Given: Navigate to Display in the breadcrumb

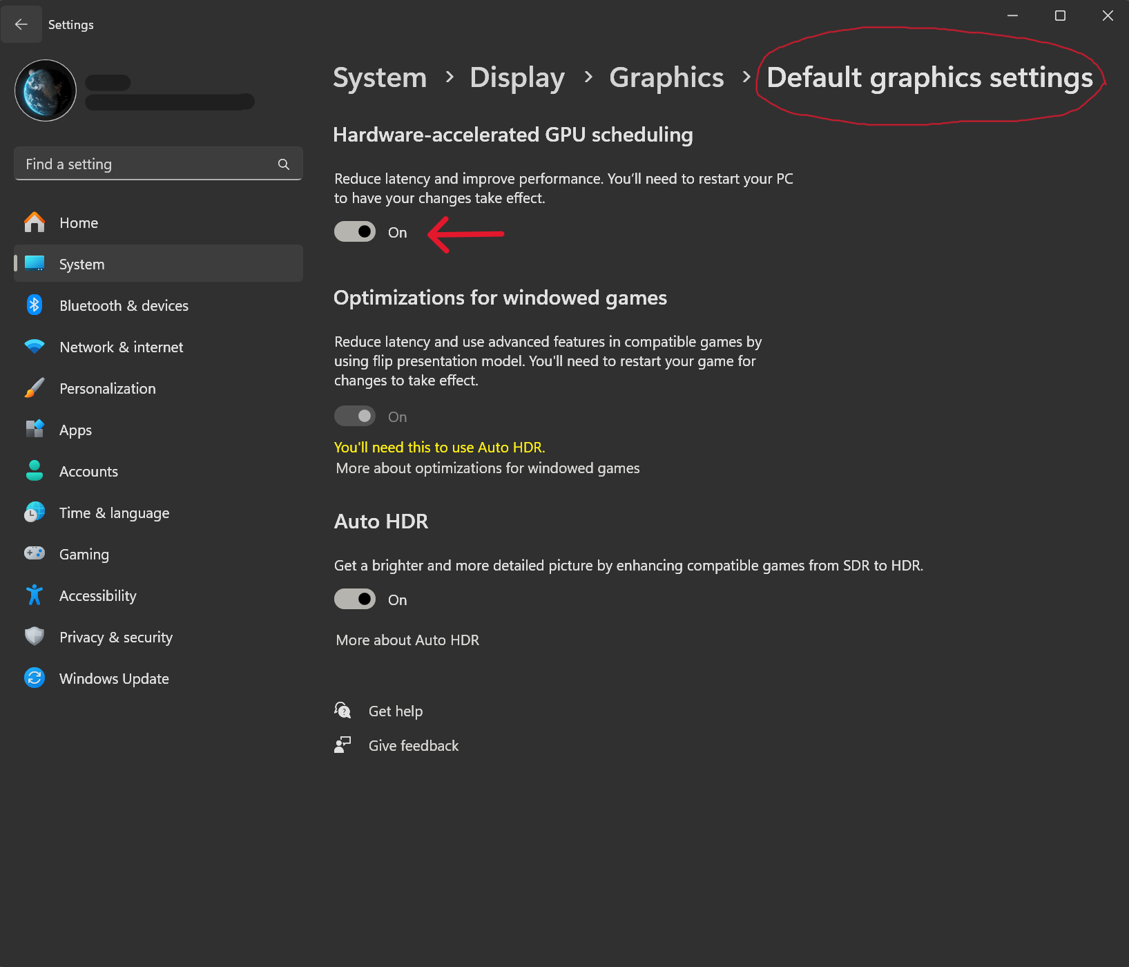Looking at the screenshot, I should click(517, 77).
